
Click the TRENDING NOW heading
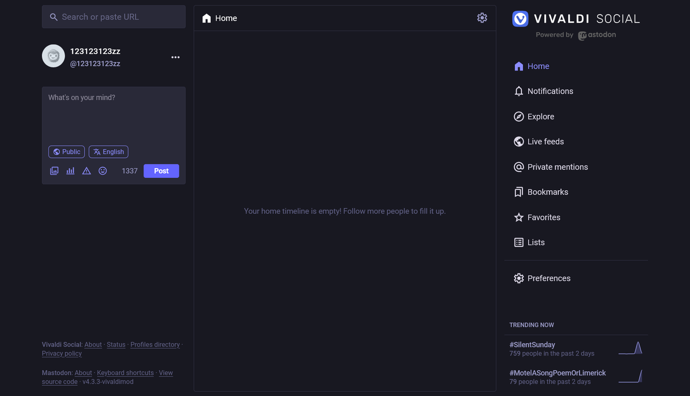click(532, 325)
